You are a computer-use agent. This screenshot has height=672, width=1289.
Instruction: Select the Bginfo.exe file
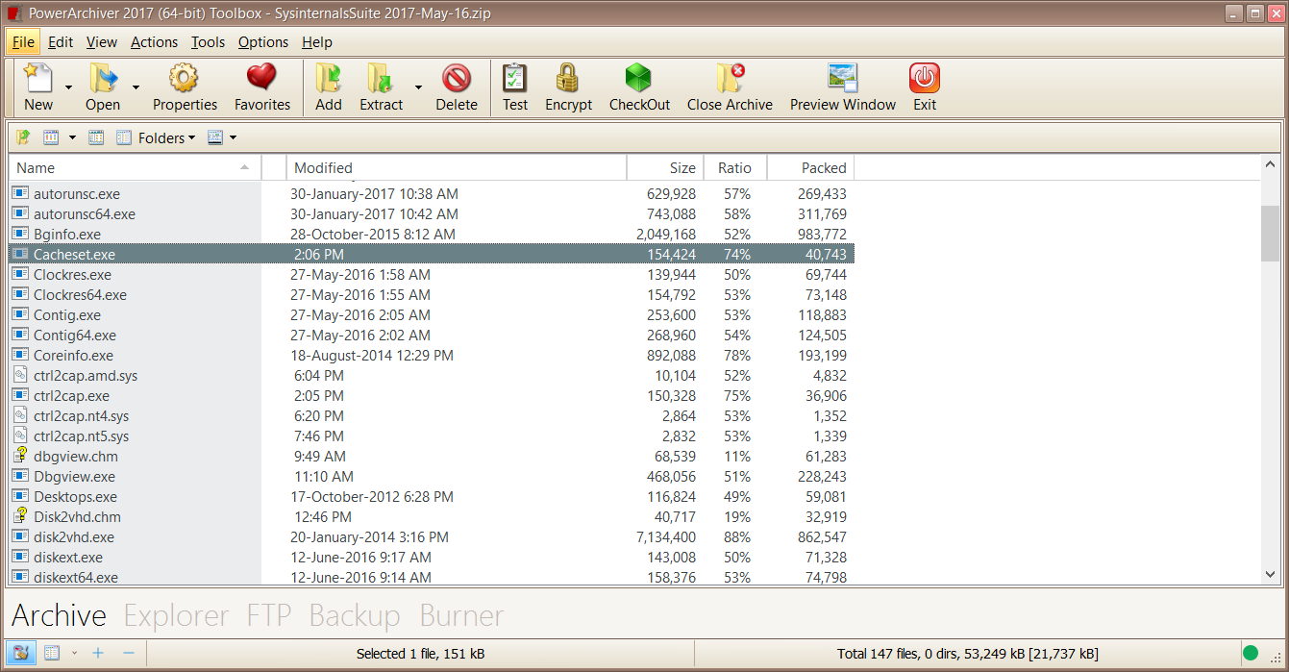(432, 234)
